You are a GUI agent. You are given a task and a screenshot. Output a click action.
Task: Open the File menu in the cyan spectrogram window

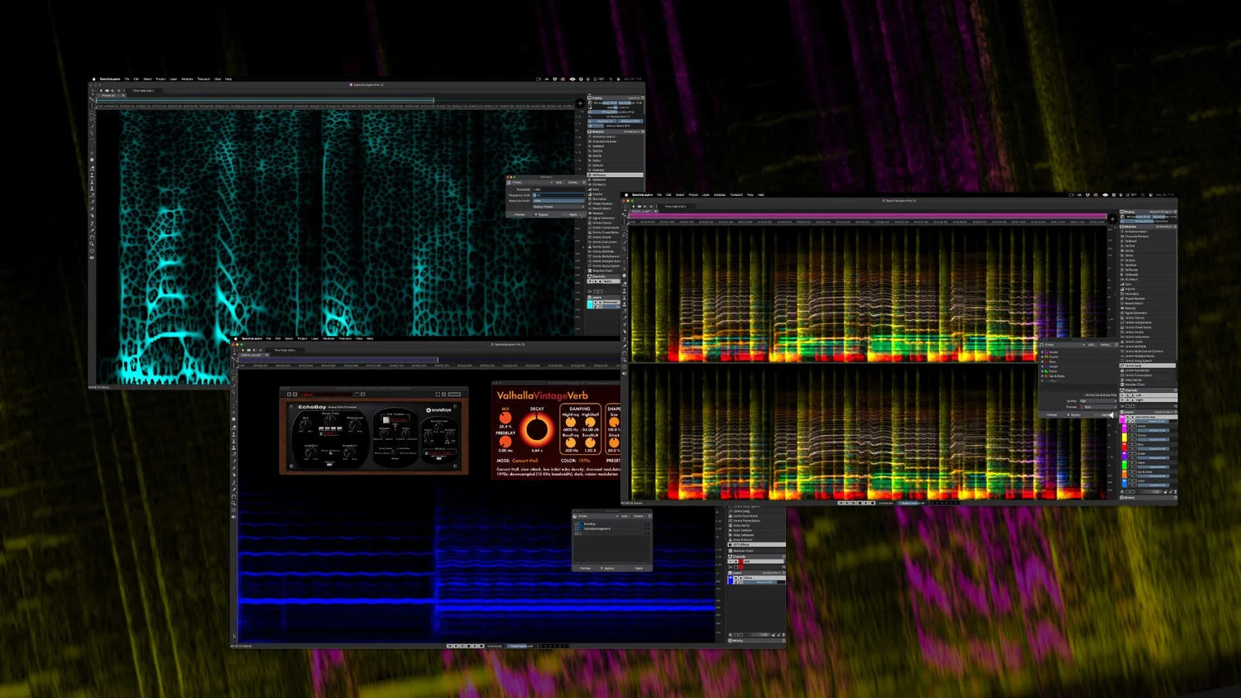(x=127, y=79)
